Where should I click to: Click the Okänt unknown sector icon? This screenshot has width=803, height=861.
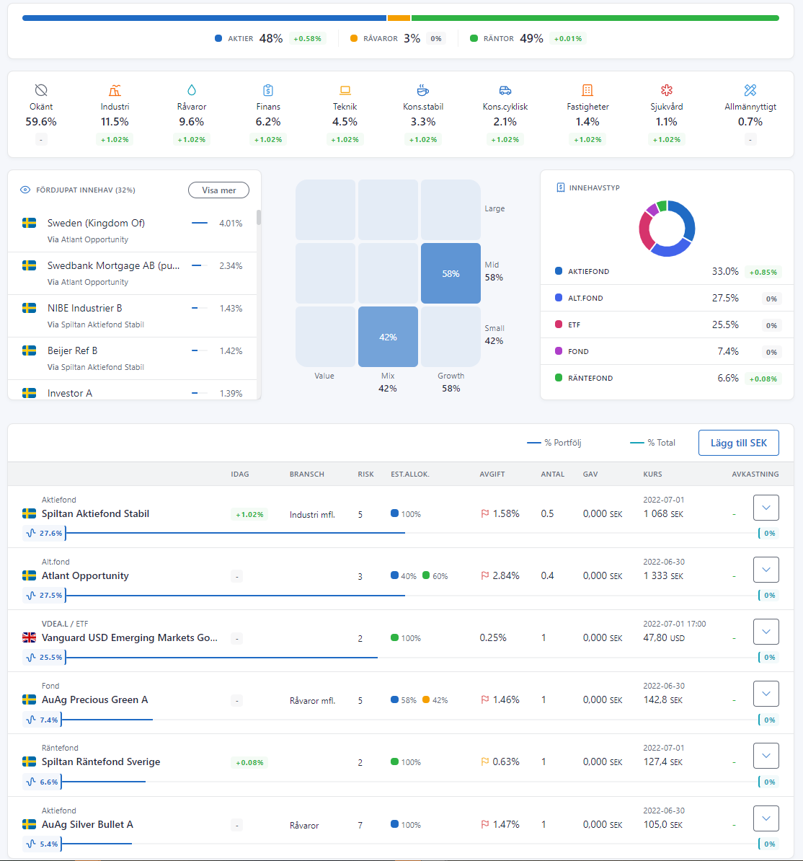41,90
